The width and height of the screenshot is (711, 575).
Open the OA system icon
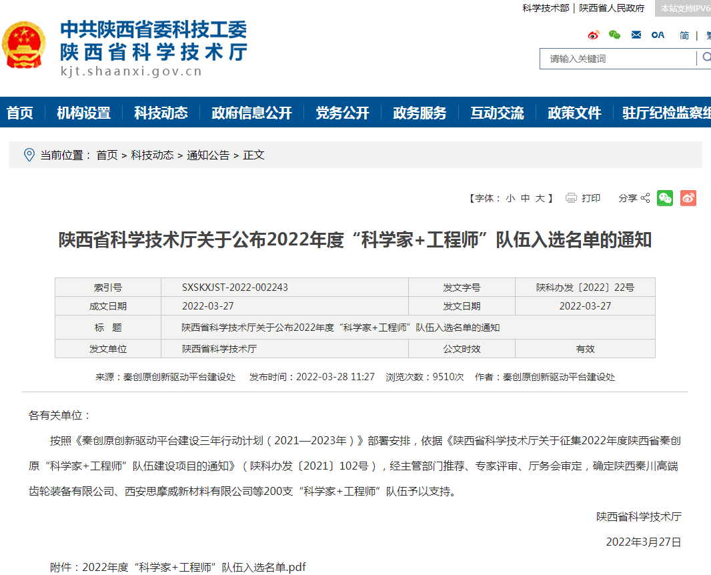pyautogui.click(x=658, y=35)
